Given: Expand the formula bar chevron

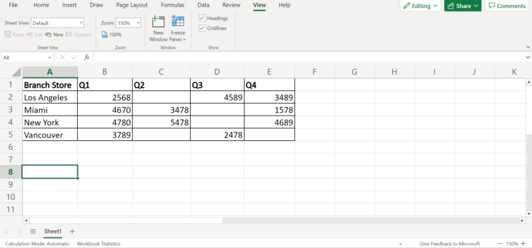Looking at the screenshot, I should [527, 57].
